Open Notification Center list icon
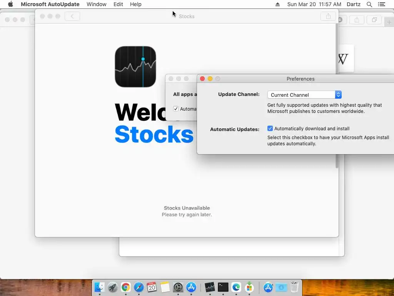This screenshot has height=296, width=394. pyautogui.click(x=381, y=4)
